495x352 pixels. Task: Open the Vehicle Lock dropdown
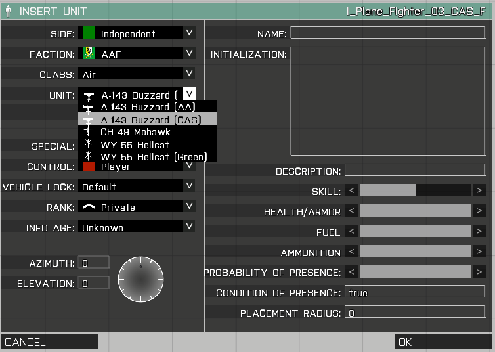(189, 187)
